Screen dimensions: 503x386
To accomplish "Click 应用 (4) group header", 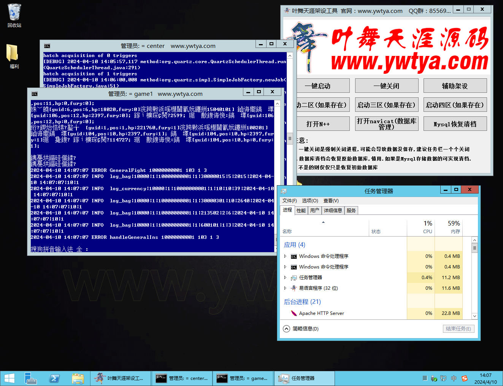I will coord(295,245).
